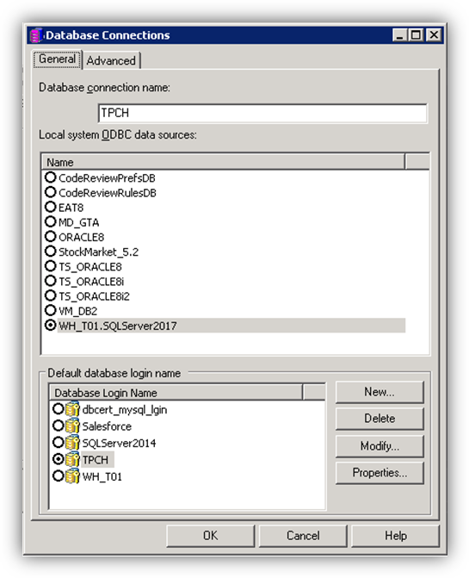This screenshot has width=469, height=578.
Task: Click the Modify... button
Action: [x=380, y=446]
